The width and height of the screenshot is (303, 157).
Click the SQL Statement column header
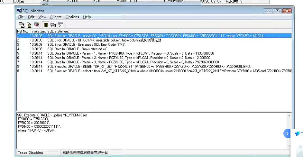pyautogui.click(x=58, y=31)
